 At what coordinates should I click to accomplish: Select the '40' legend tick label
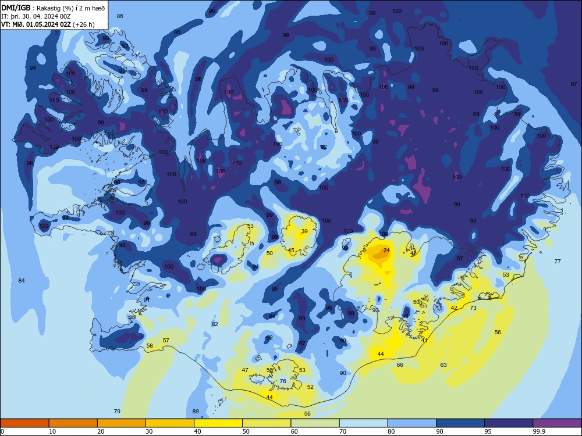pyautogui.click(x=197, y=431)
